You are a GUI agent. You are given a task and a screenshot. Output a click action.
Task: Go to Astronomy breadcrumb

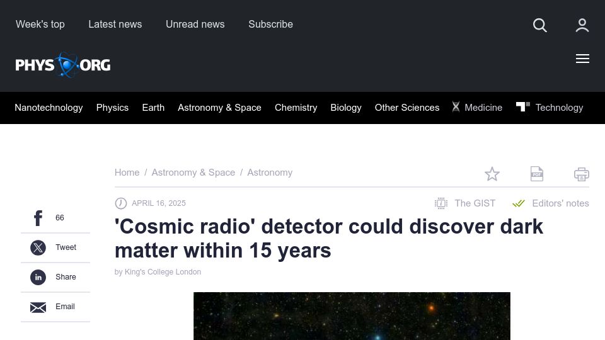coord(270,173)
